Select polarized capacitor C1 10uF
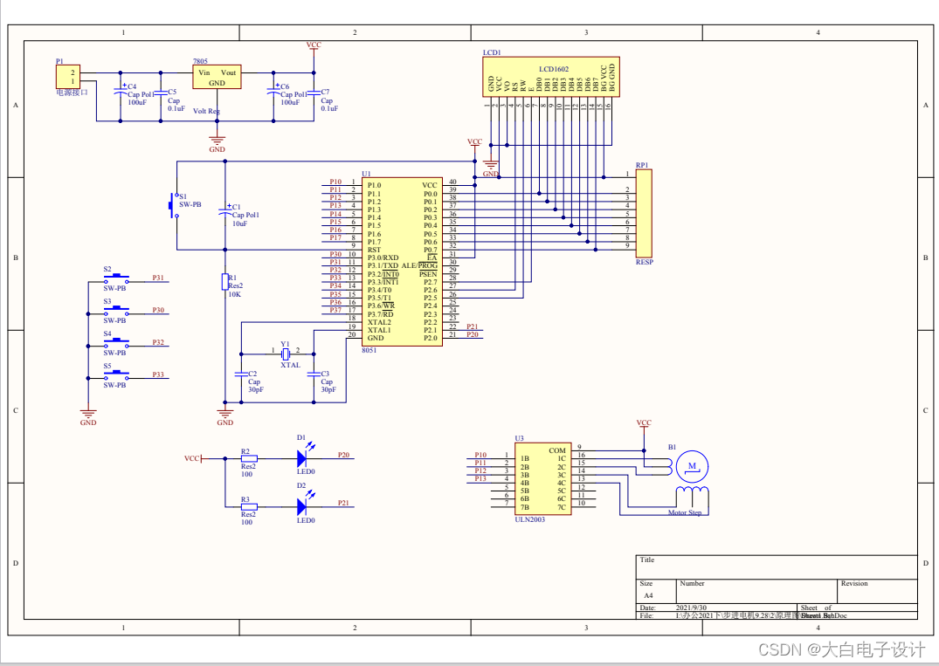Image resolution: width=939 pixels, height=666 pixels. tap(225, 211)
